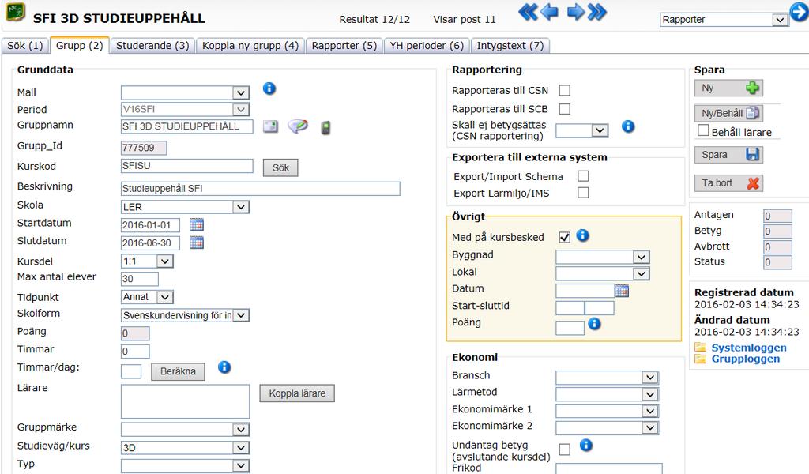The image size is (809, 474).
Task: Switch to the Studerande (3) tab
Action: (x=152, y=46)
